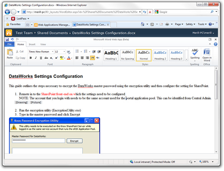
Task: Apply red font color
Action: 69,58
